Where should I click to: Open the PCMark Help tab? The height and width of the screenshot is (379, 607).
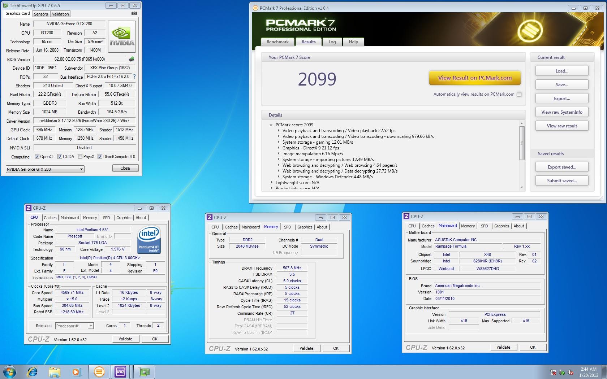(x=353, y=42)
